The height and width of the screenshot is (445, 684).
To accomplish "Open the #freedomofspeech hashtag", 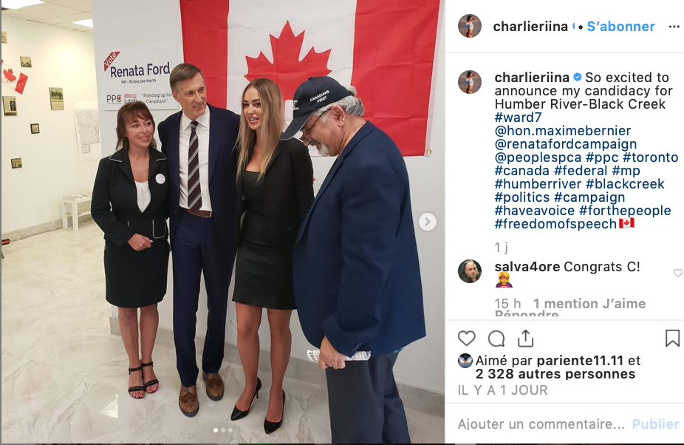I will [555, 224].
